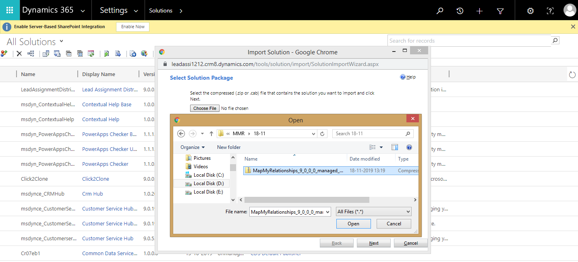The width and height of the screenshot is (578, 262).
Task: Sort solutions grid by Display Name column
Action: (x=99, y=74)
